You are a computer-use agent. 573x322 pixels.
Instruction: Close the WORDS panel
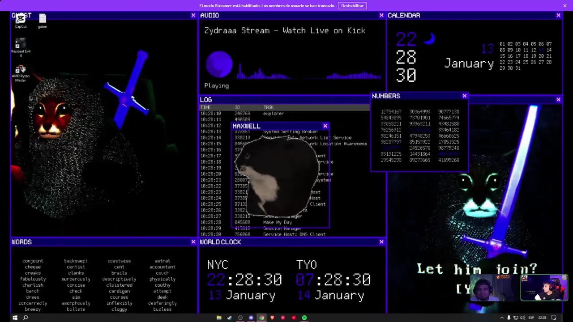pyautogui.click(x=193, y=242)
